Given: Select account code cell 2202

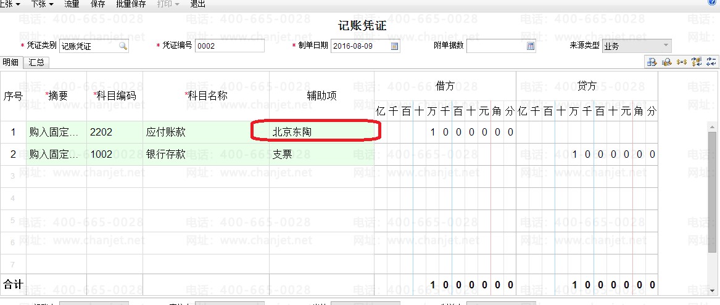Looking at the screenshot, I should (115, 132).
